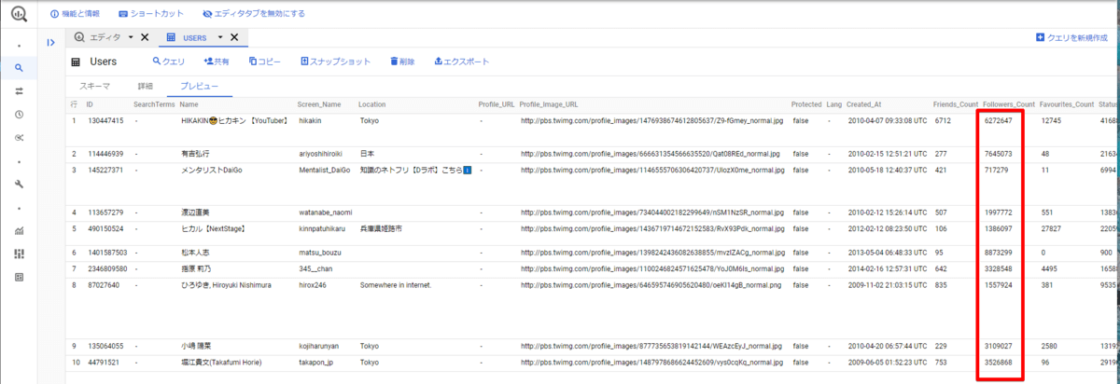The image size is (1120, 384).
Task: Select location Somewhere in internet.
Action: pyautogui.click(x=396, y=284)
